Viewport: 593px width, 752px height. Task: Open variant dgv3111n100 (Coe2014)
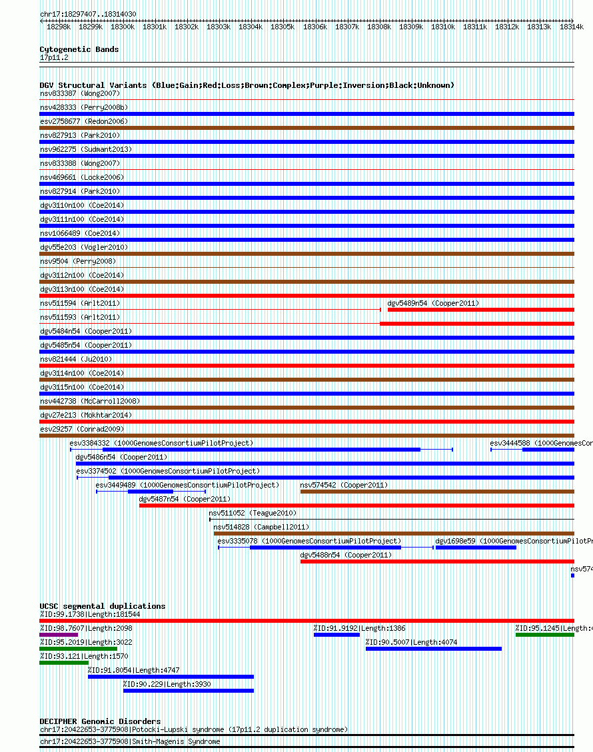click(x=82, y=219)
